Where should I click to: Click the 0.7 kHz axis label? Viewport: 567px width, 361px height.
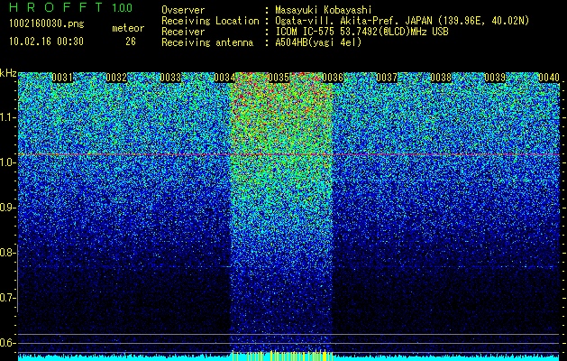(7, 298)
